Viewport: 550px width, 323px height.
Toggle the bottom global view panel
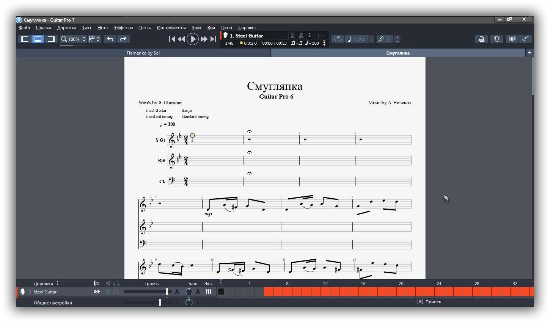pyautogui.click(x=38, y=39)
